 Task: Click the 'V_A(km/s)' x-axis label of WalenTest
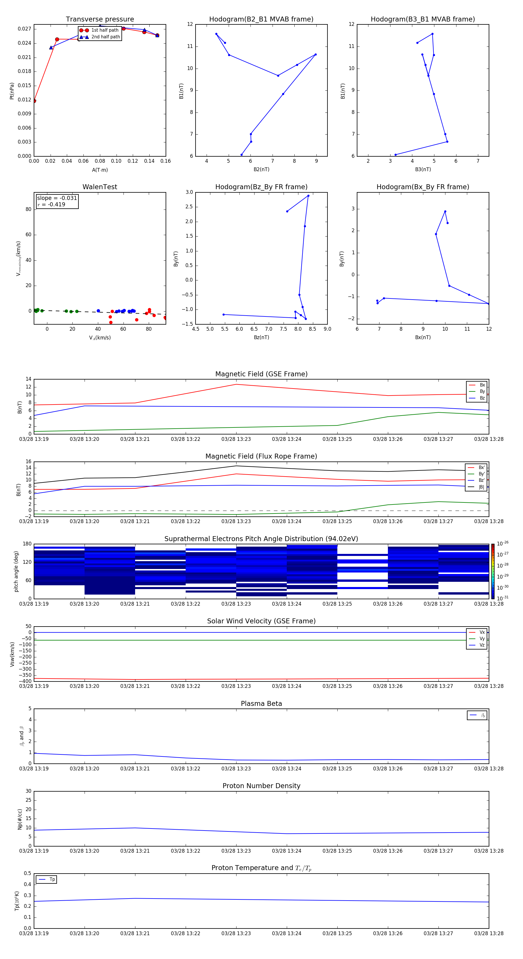coord(100,338)
